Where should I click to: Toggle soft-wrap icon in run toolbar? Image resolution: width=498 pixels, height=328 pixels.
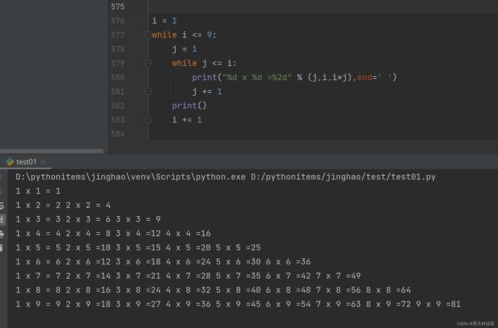click(x=2, y=206)
